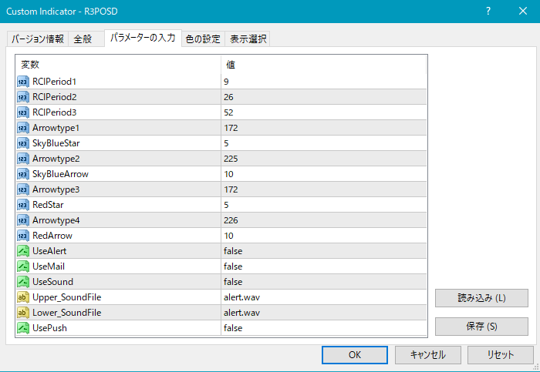Open the 表示選択 tab
Image resolution: width=540 pixels, height=372 pixels.
(x=248, y=39)
